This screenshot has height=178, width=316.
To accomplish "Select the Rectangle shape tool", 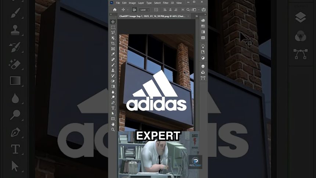I will [113, 119].
